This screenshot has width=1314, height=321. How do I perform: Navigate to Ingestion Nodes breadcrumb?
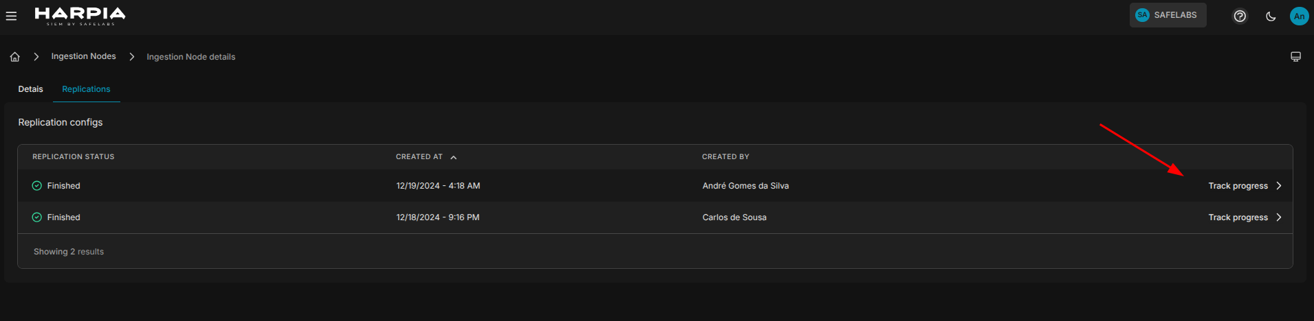coord(83,56)
